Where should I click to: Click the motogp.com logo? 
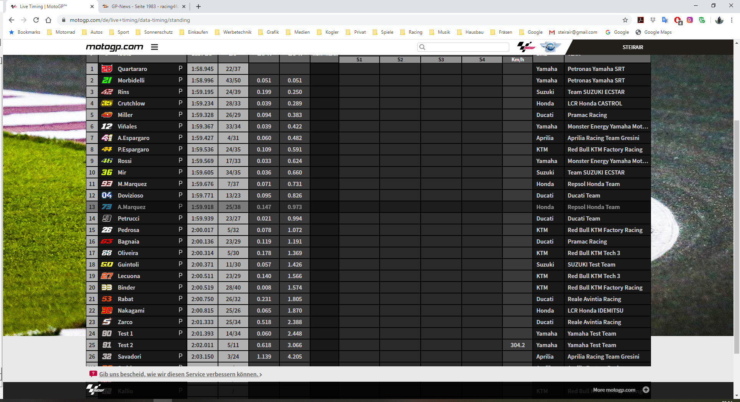click(114, 47)
